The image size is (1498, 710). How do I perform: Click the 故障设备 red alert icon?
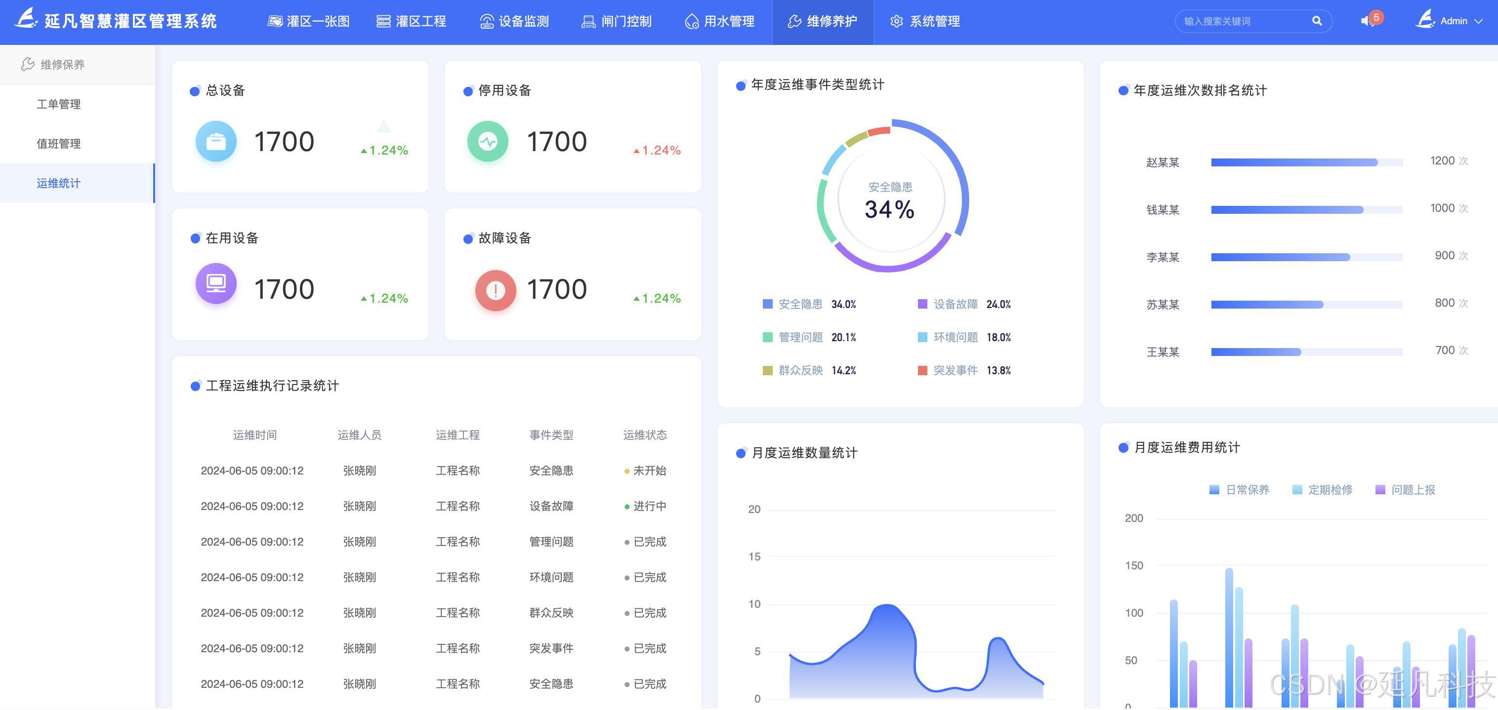[496, 290]
